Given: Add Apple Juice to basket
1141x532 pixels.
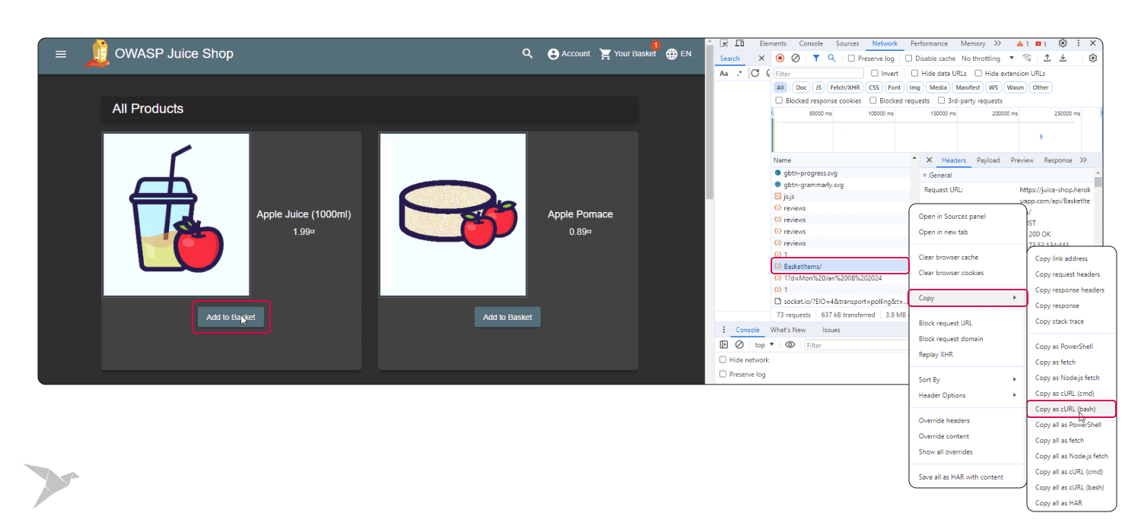Looking at the screenshot, I should click(230, 318).
